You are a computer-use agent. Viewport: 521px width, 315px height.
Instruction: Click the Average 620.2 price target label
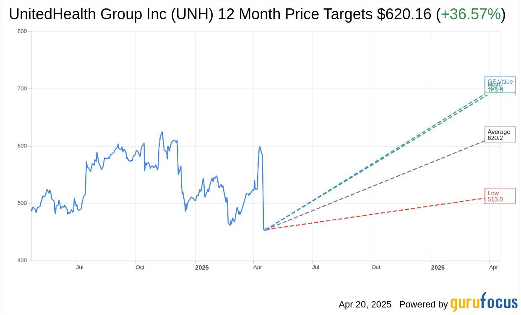coord(500,134)
